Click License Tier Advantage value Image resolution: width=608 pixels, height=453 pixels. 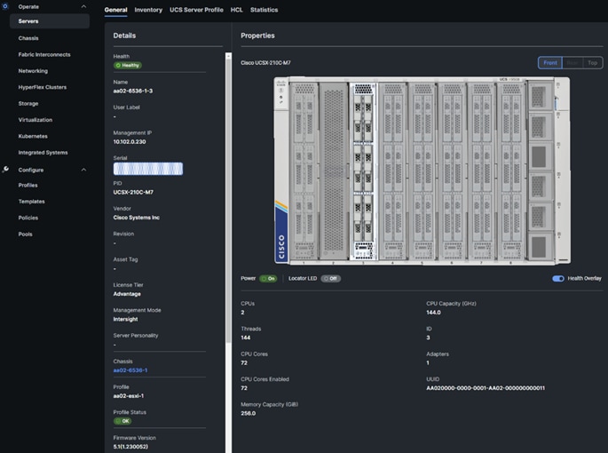click(x=127, y=294)
